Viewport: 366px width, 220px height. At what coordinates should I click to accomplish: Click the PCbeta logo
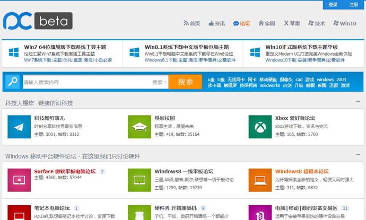tap(37, 21)
